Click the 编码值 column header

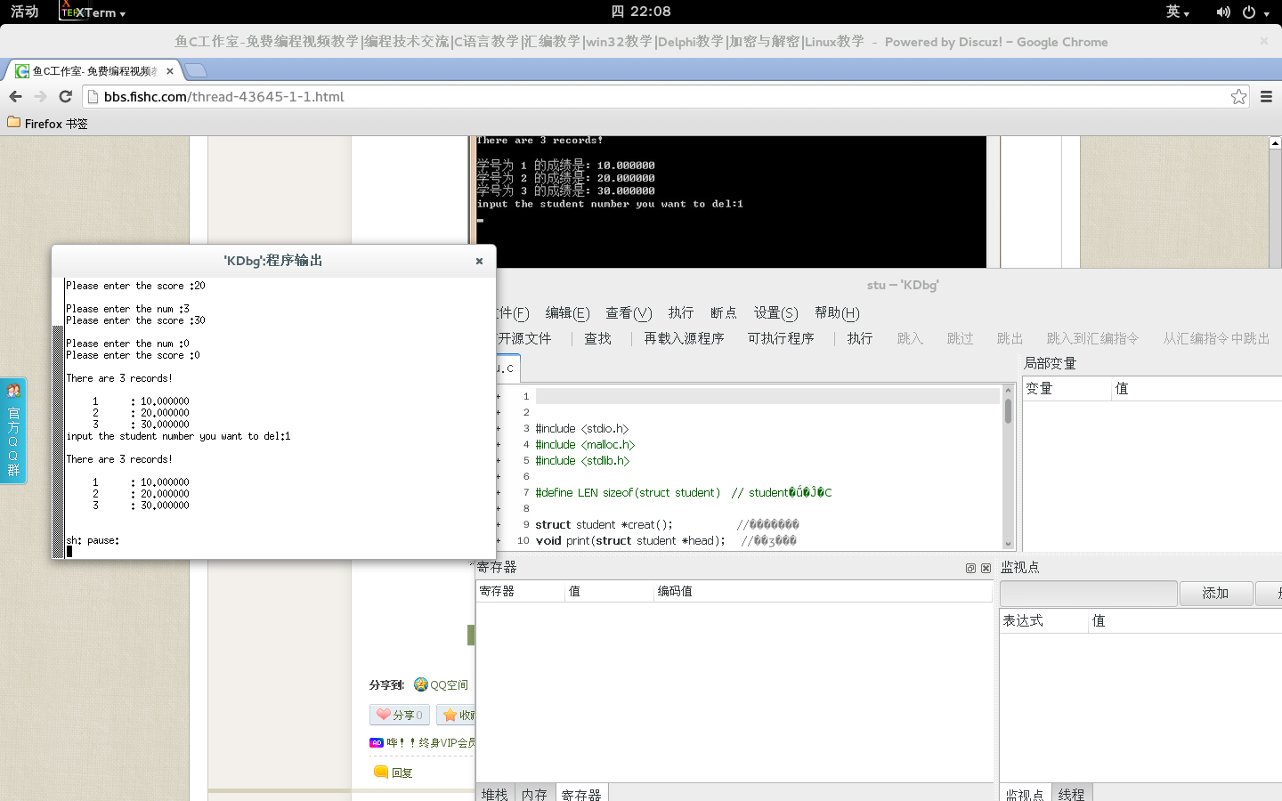tap(823, 591)
